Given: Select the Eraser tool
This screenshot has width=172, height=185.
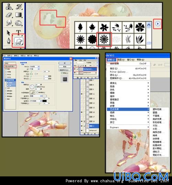Looking at the screenshot, I should coord(9,15).
